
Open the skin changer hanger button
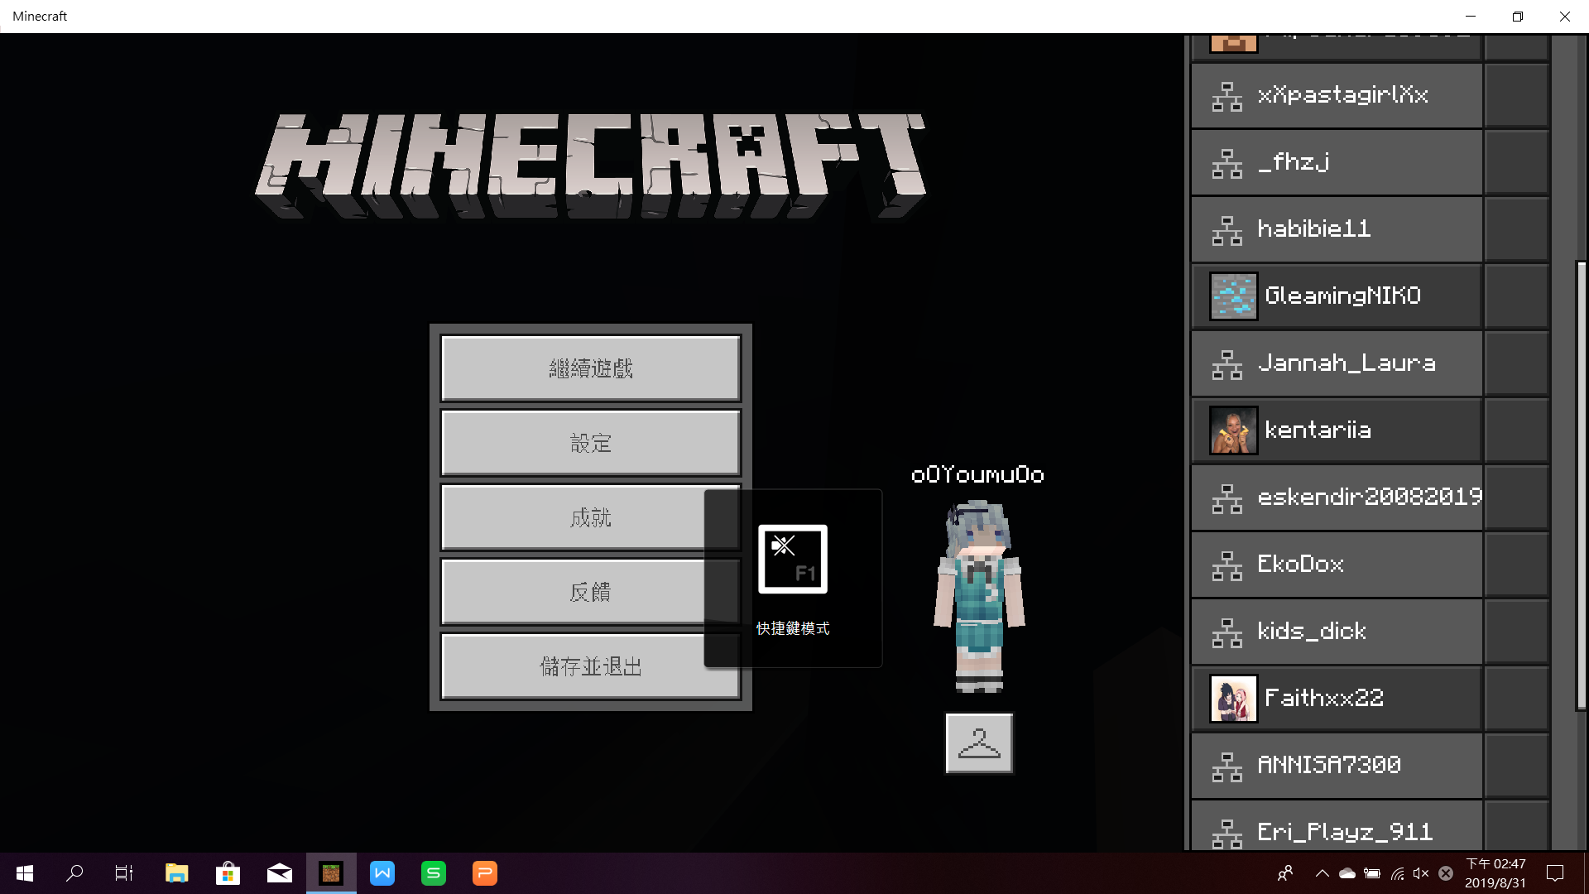979,743
